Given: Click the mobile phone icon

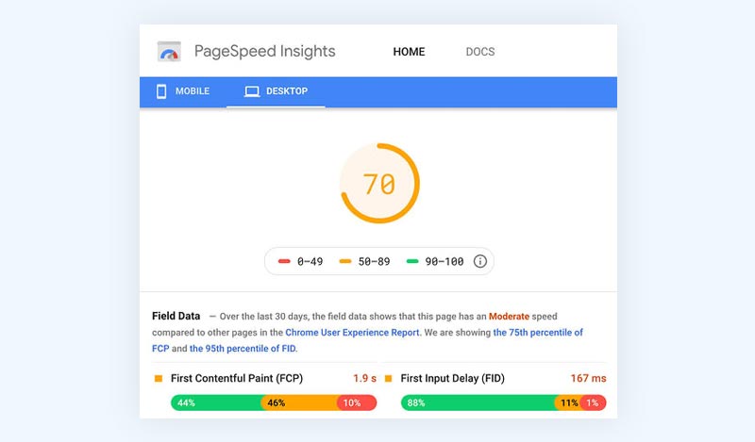Looking at the screenshot, I should click(x=161, y=91).
